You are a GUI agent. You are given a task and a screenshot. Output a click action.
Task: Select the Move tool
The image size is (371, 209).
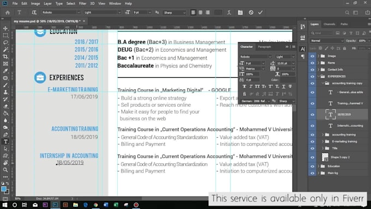coord(5,28)
